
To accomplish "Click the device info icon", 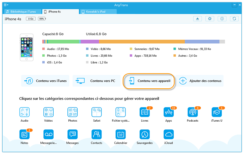I will click(222, 19).
